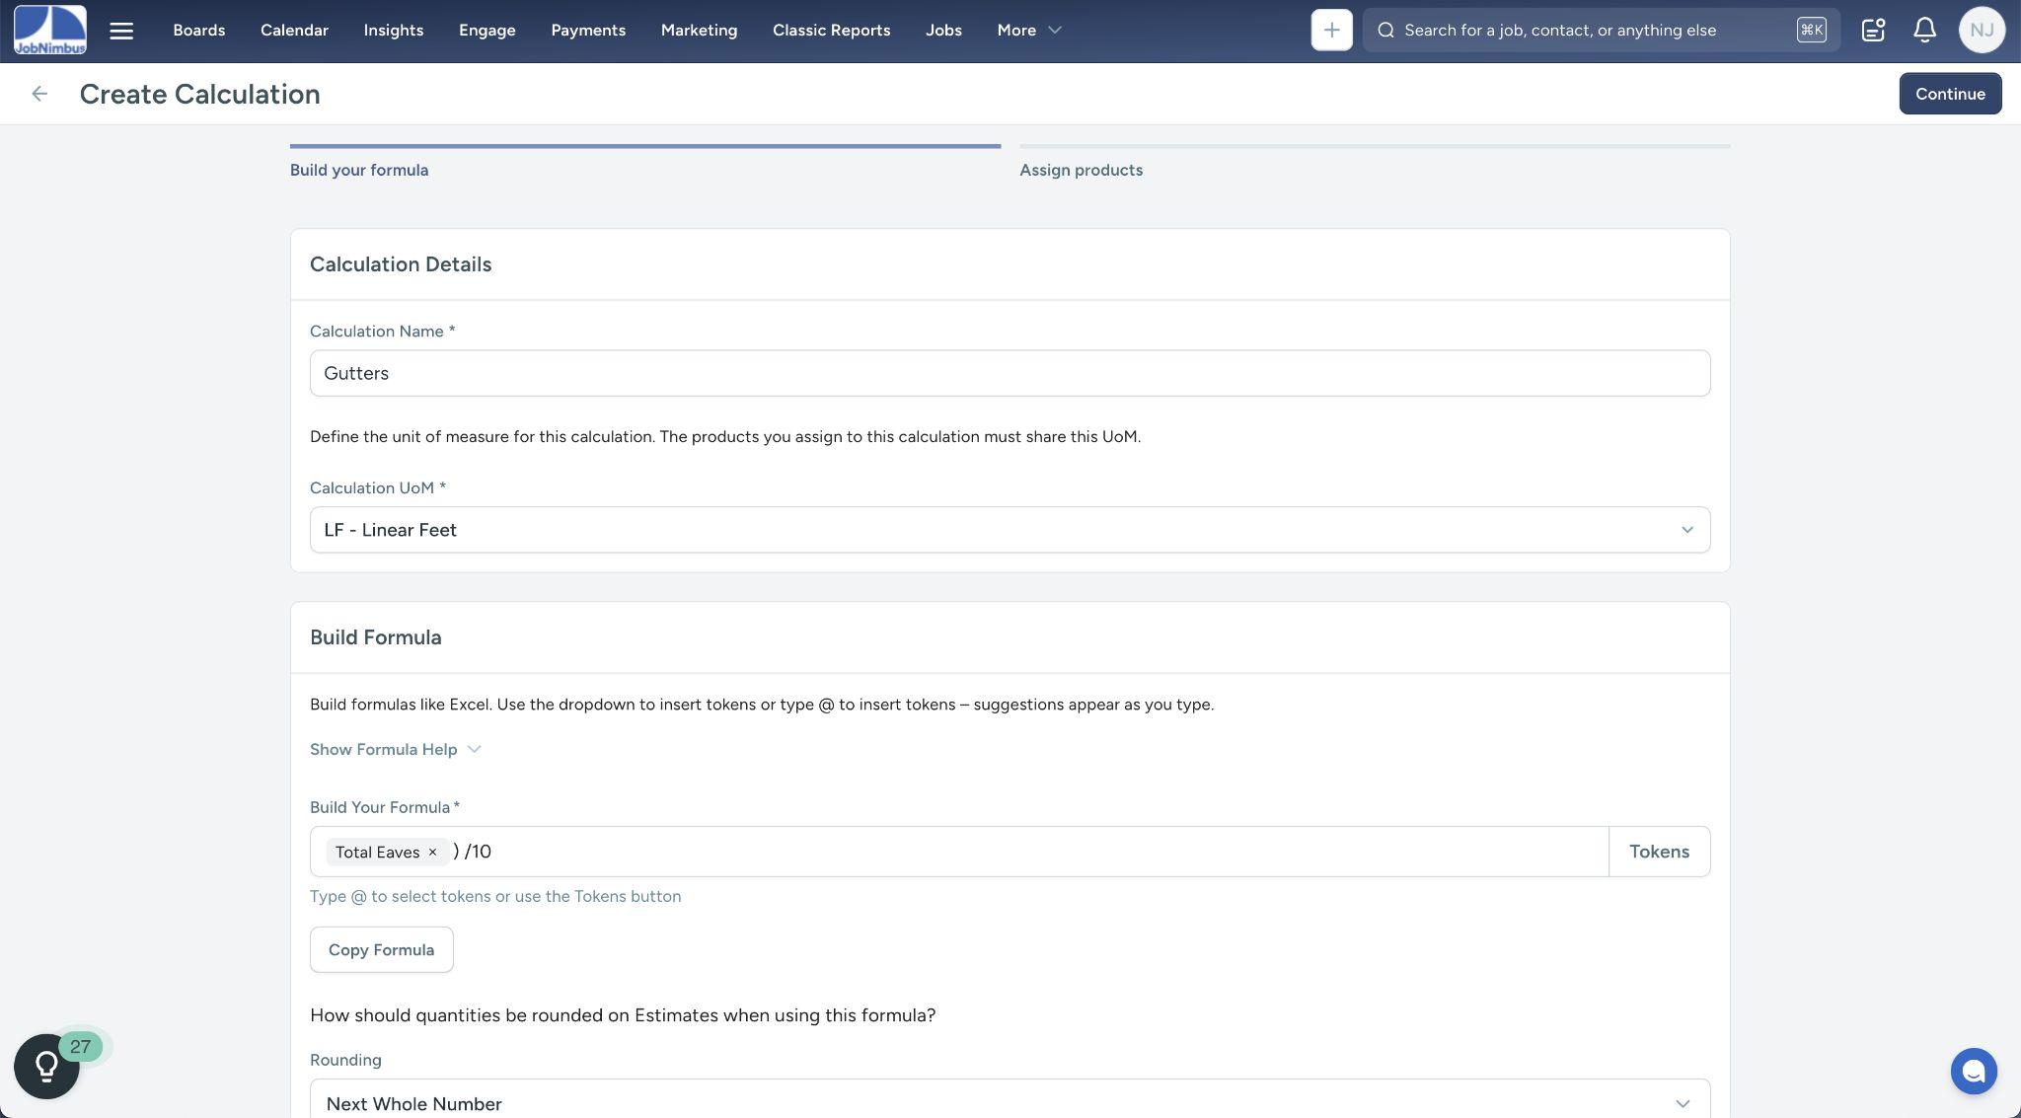This screenshot has width=2021, height=1118.
Task: Open the chat support bubble
Action: (x=1973, y=1071)
